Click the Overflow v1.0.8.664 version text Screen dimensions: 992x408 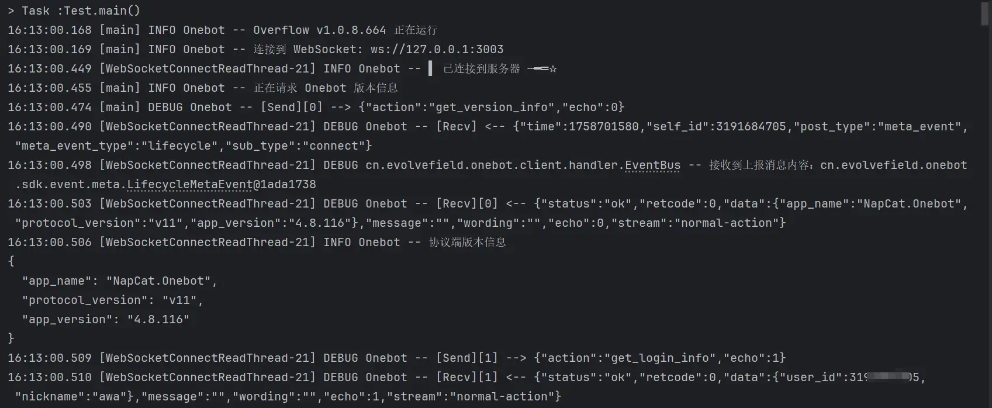319,30
